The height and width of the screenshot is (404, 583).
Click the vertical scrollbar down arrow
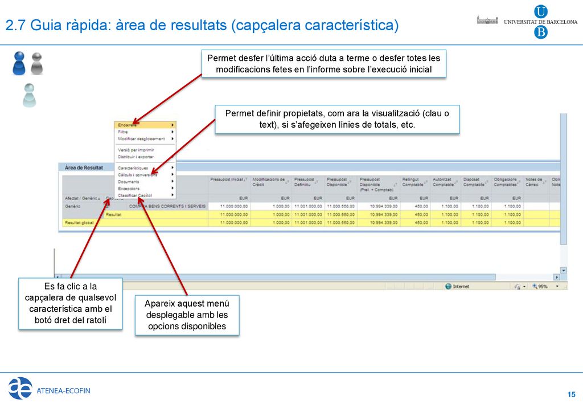pos(564,271)
